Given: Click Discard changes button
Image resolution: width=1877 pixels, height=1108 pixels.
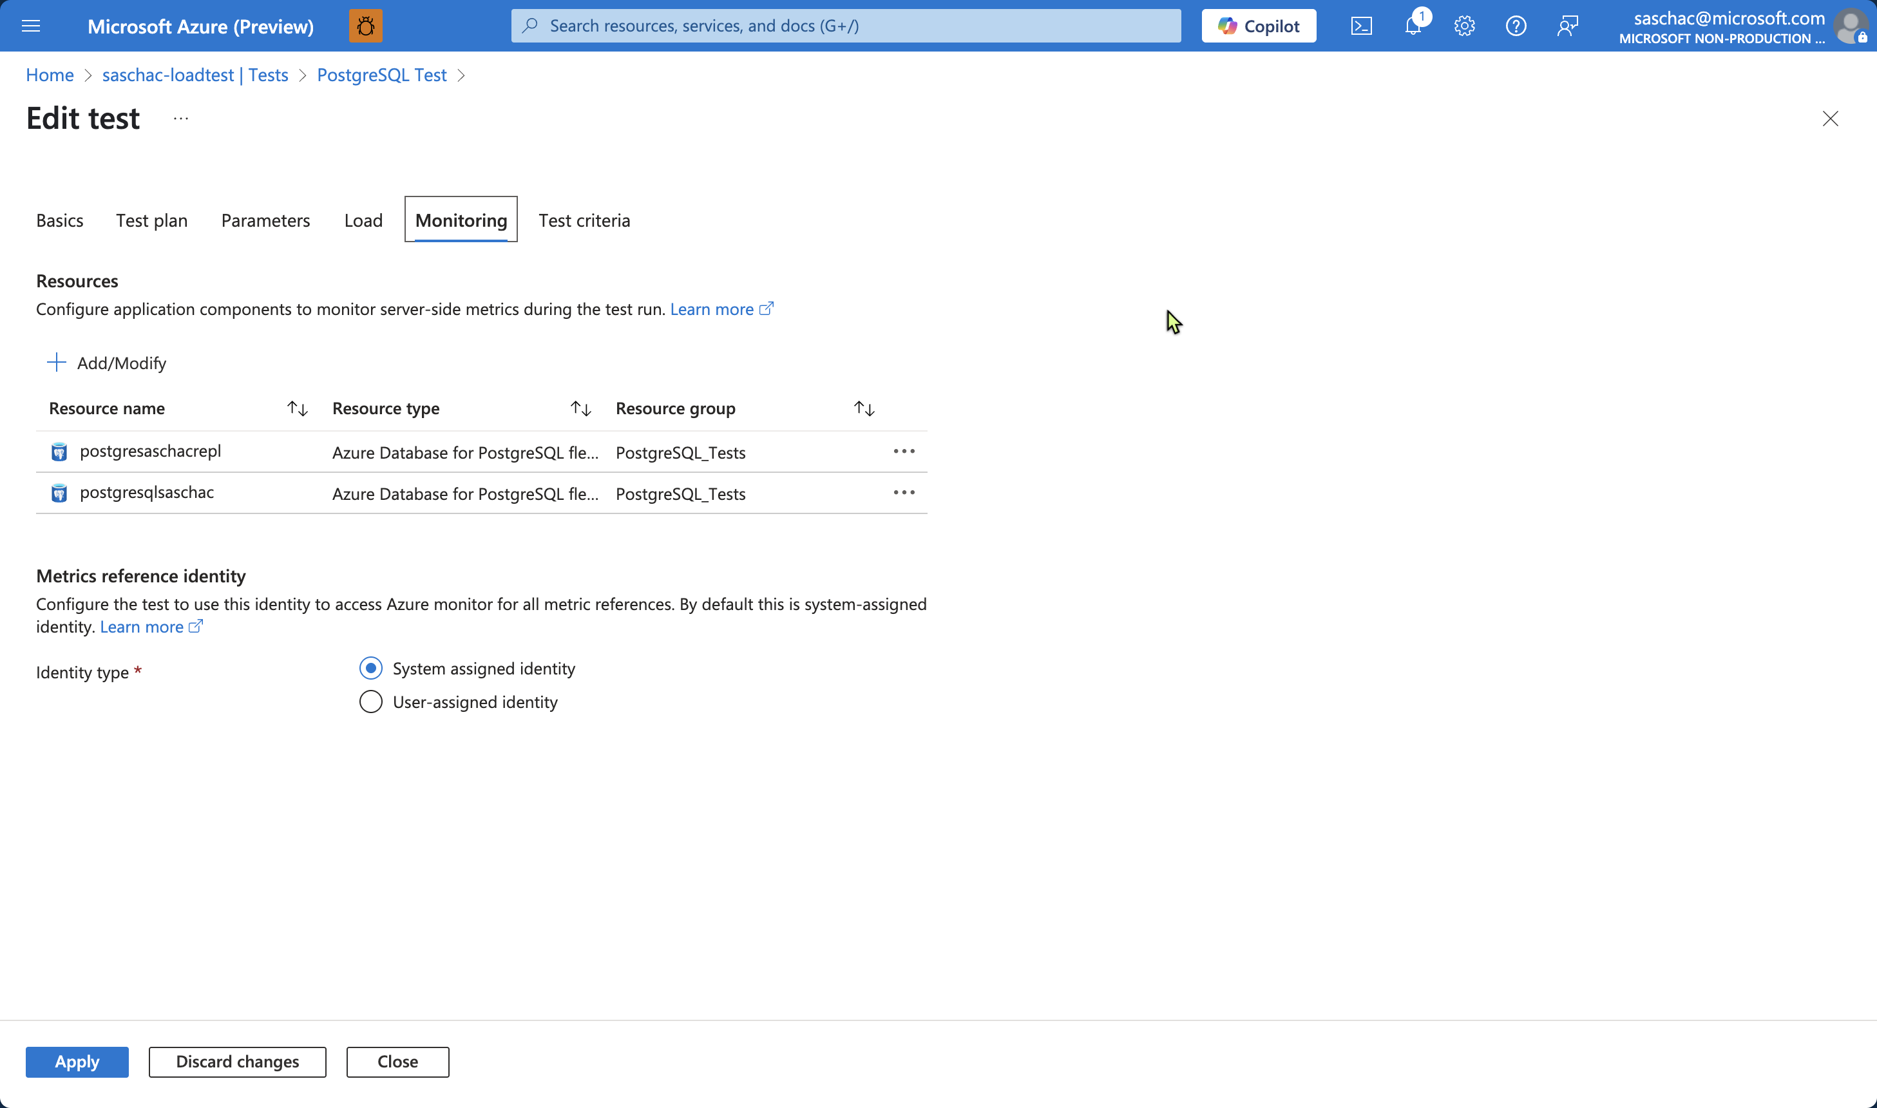Looking at the screenshot, I should [237, 1062].
